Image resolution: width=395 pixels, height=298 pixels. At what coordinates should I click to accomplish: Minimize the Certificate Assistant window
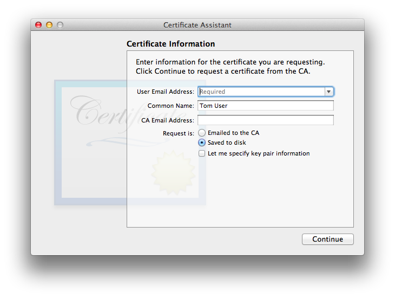(49, 25)
